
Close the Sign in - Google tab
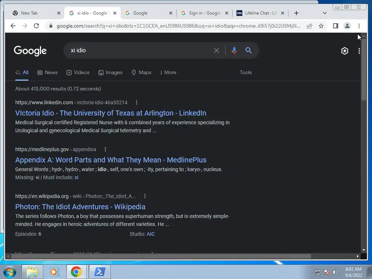[227, 13]
